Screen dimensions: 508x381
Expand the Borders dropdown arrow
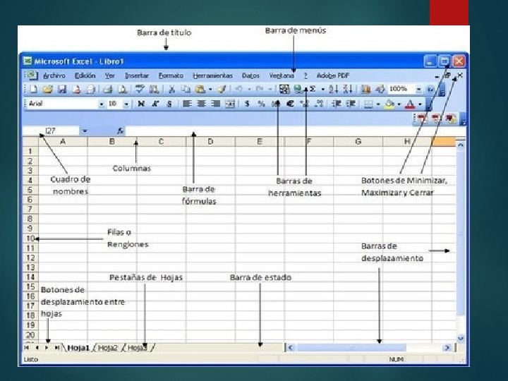coord(378,104)
